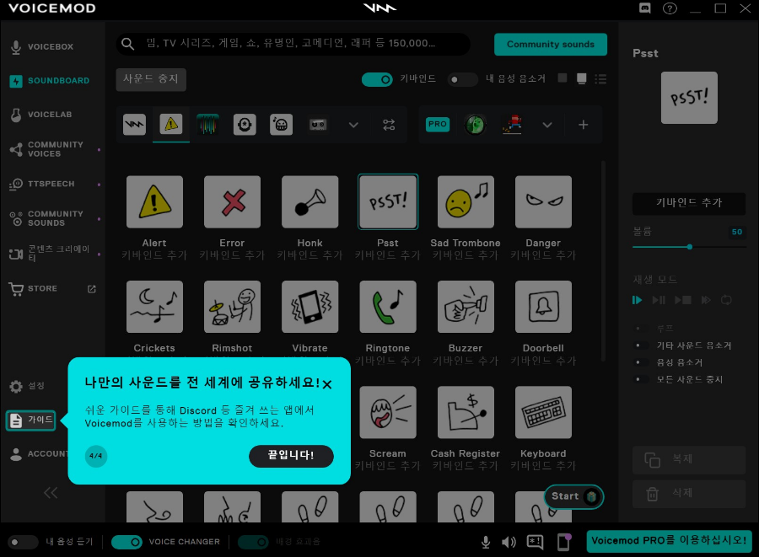The image size is (759, 557).
Task: Play the Ringtone sound tile
Action: pyautogui.click(x=388, y=307)
